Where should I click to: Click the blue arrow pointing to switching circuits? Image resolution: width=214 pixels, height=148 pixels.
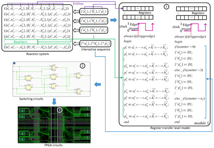pos(98,84)
